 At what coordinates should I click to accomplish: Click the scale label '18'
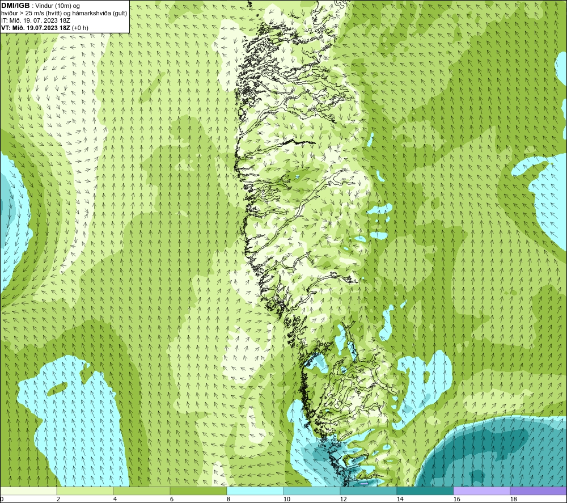pyautogui.click(x=514, y=500)
